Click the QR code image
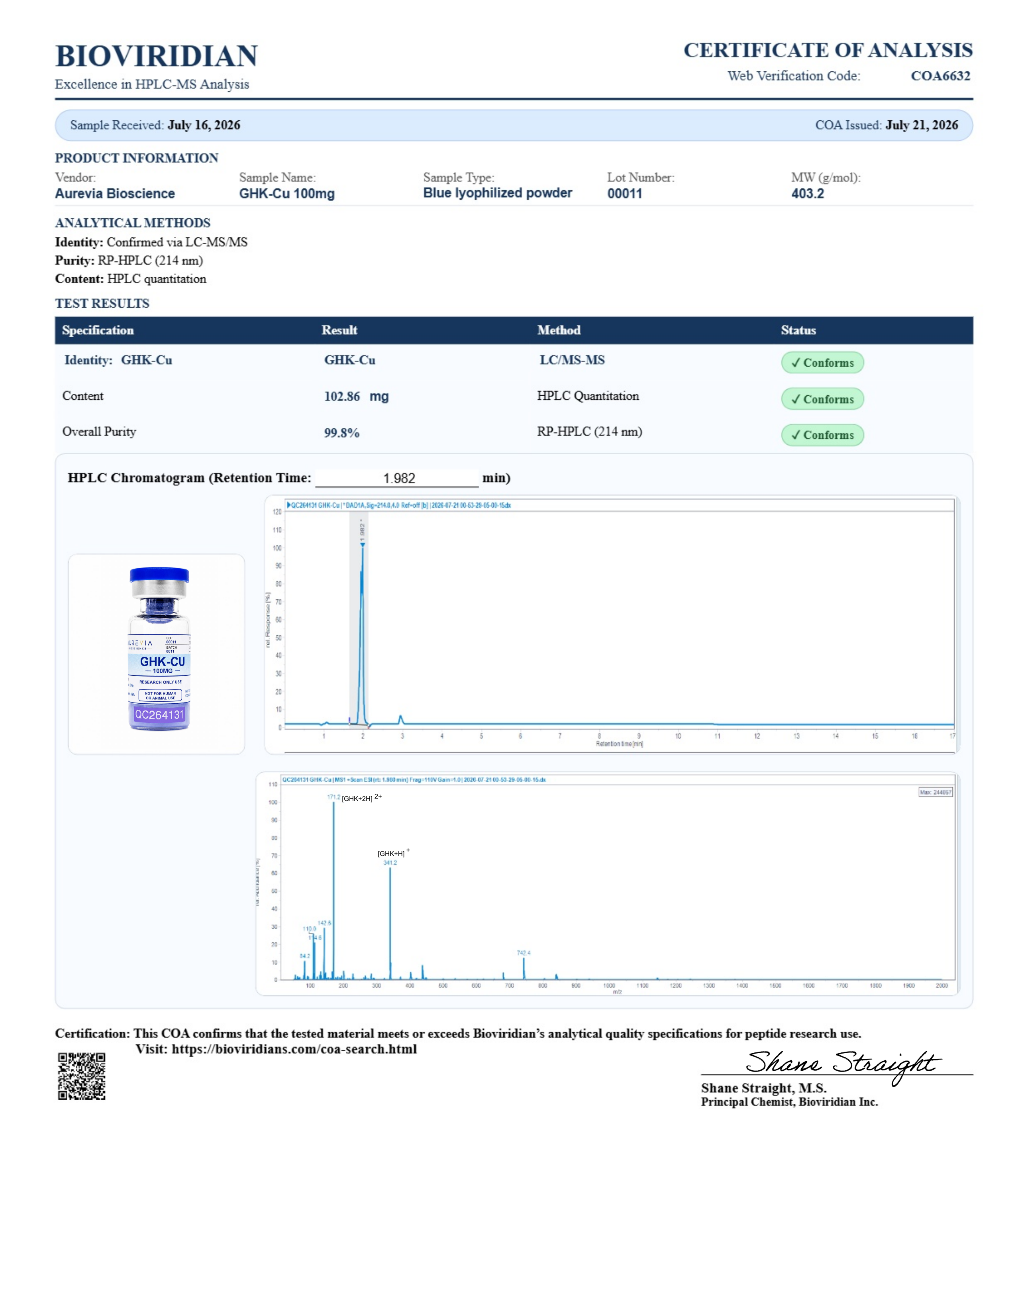The height and width of the screenshot is (1315, 1016). pos(82,1076)
